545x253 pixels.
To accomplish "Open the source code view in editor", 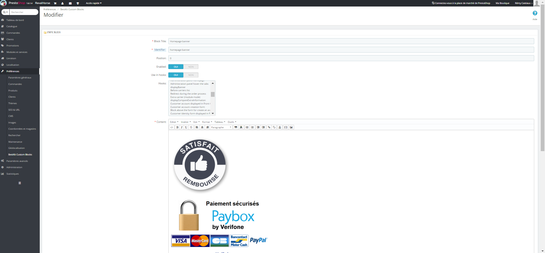I will (x=172, y=127).
